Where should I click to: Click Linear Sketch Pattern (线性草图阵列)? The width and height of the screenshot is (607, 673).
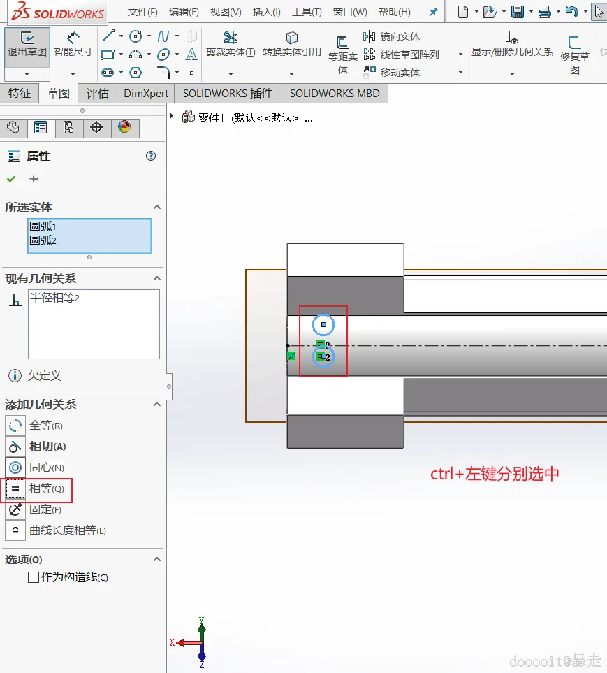pyautogui.click(x=401, y=55)
